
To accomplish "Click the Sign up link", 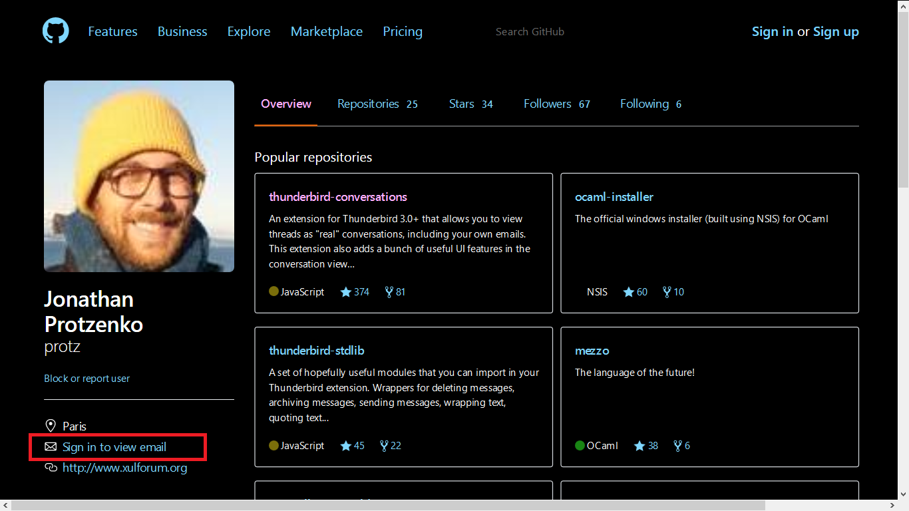I will tap(836, 31).
